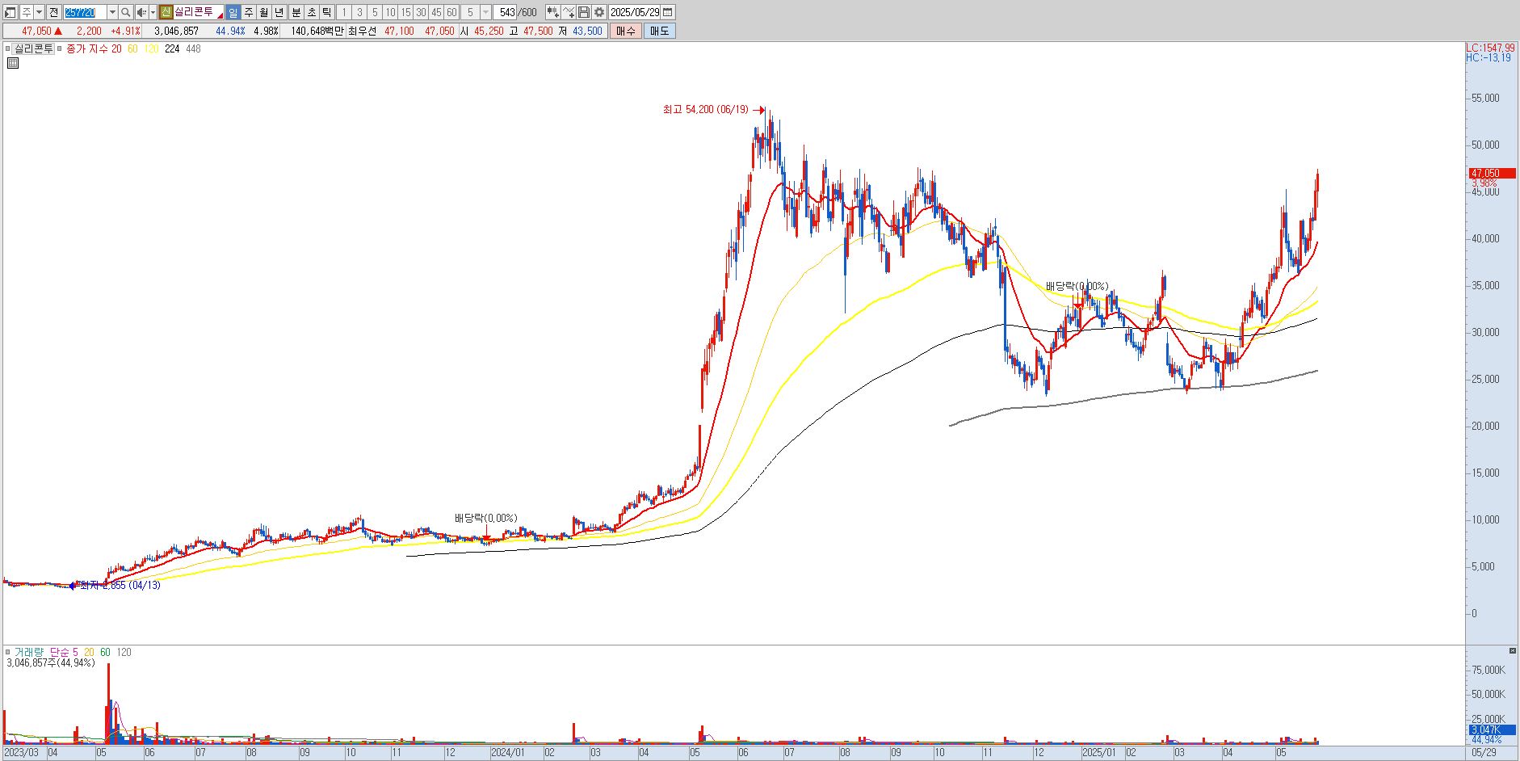This screenshot has height=761, width=1520.
Task: Click the 매수 buy button
Action: 626,31
